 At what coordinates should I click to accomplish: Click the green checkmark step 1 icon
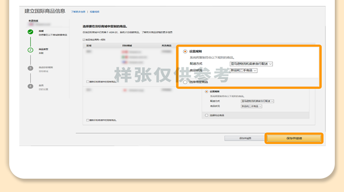coord(30,32)
